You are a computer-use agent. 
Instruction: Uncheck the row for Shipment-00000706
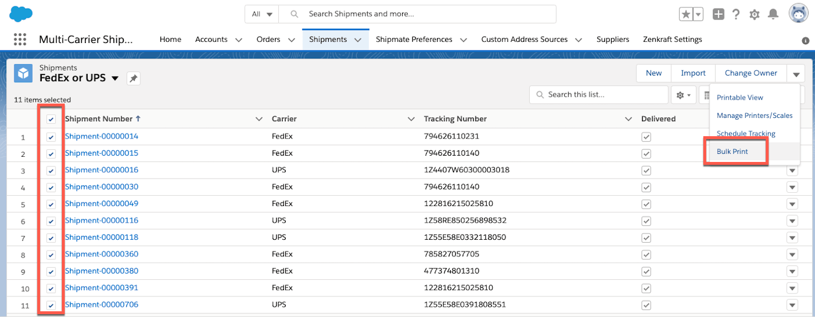tap(51, 305)
